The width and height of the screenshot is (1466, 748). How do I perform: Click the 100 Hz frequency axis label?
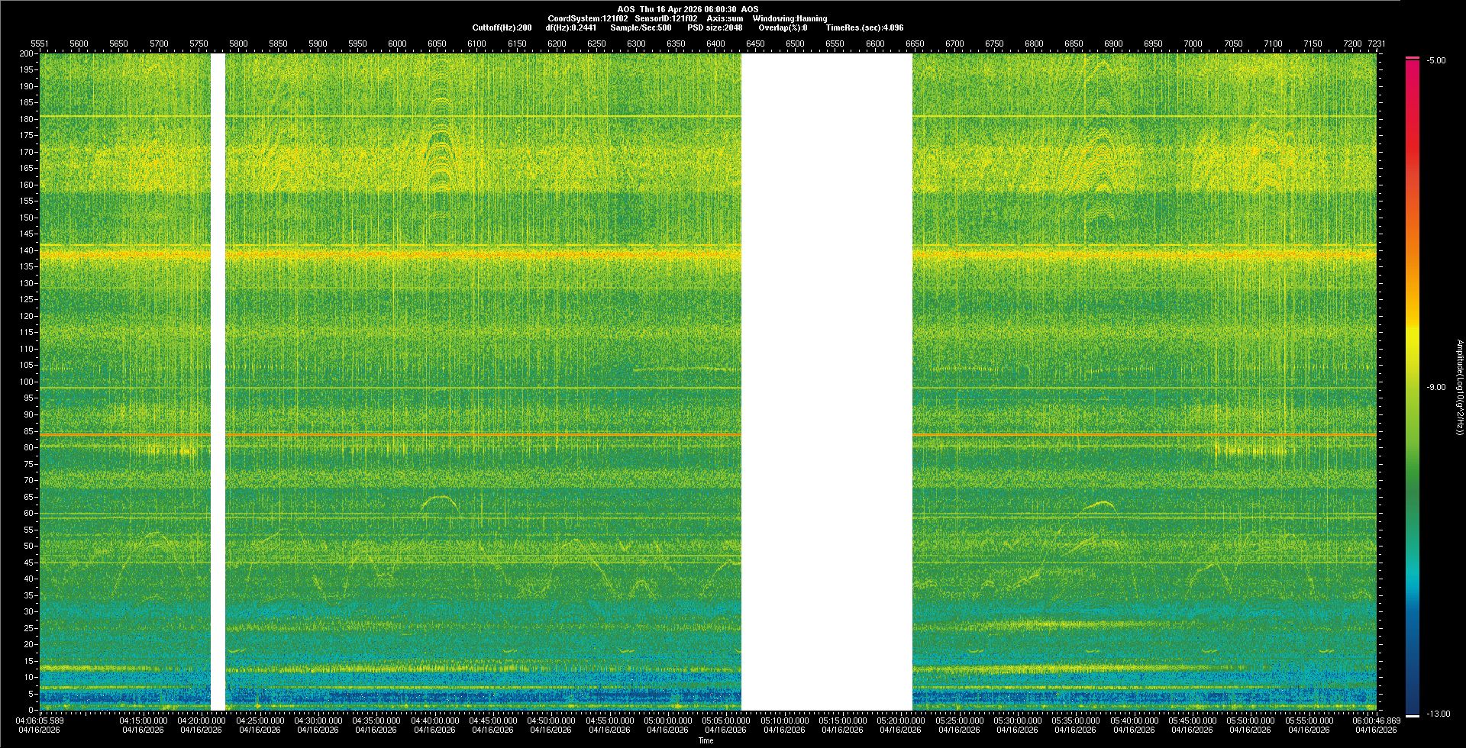pos(26,382)
